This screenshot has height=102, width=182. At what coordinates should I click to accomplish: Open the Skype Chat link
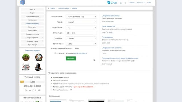(x=112, y=3)
